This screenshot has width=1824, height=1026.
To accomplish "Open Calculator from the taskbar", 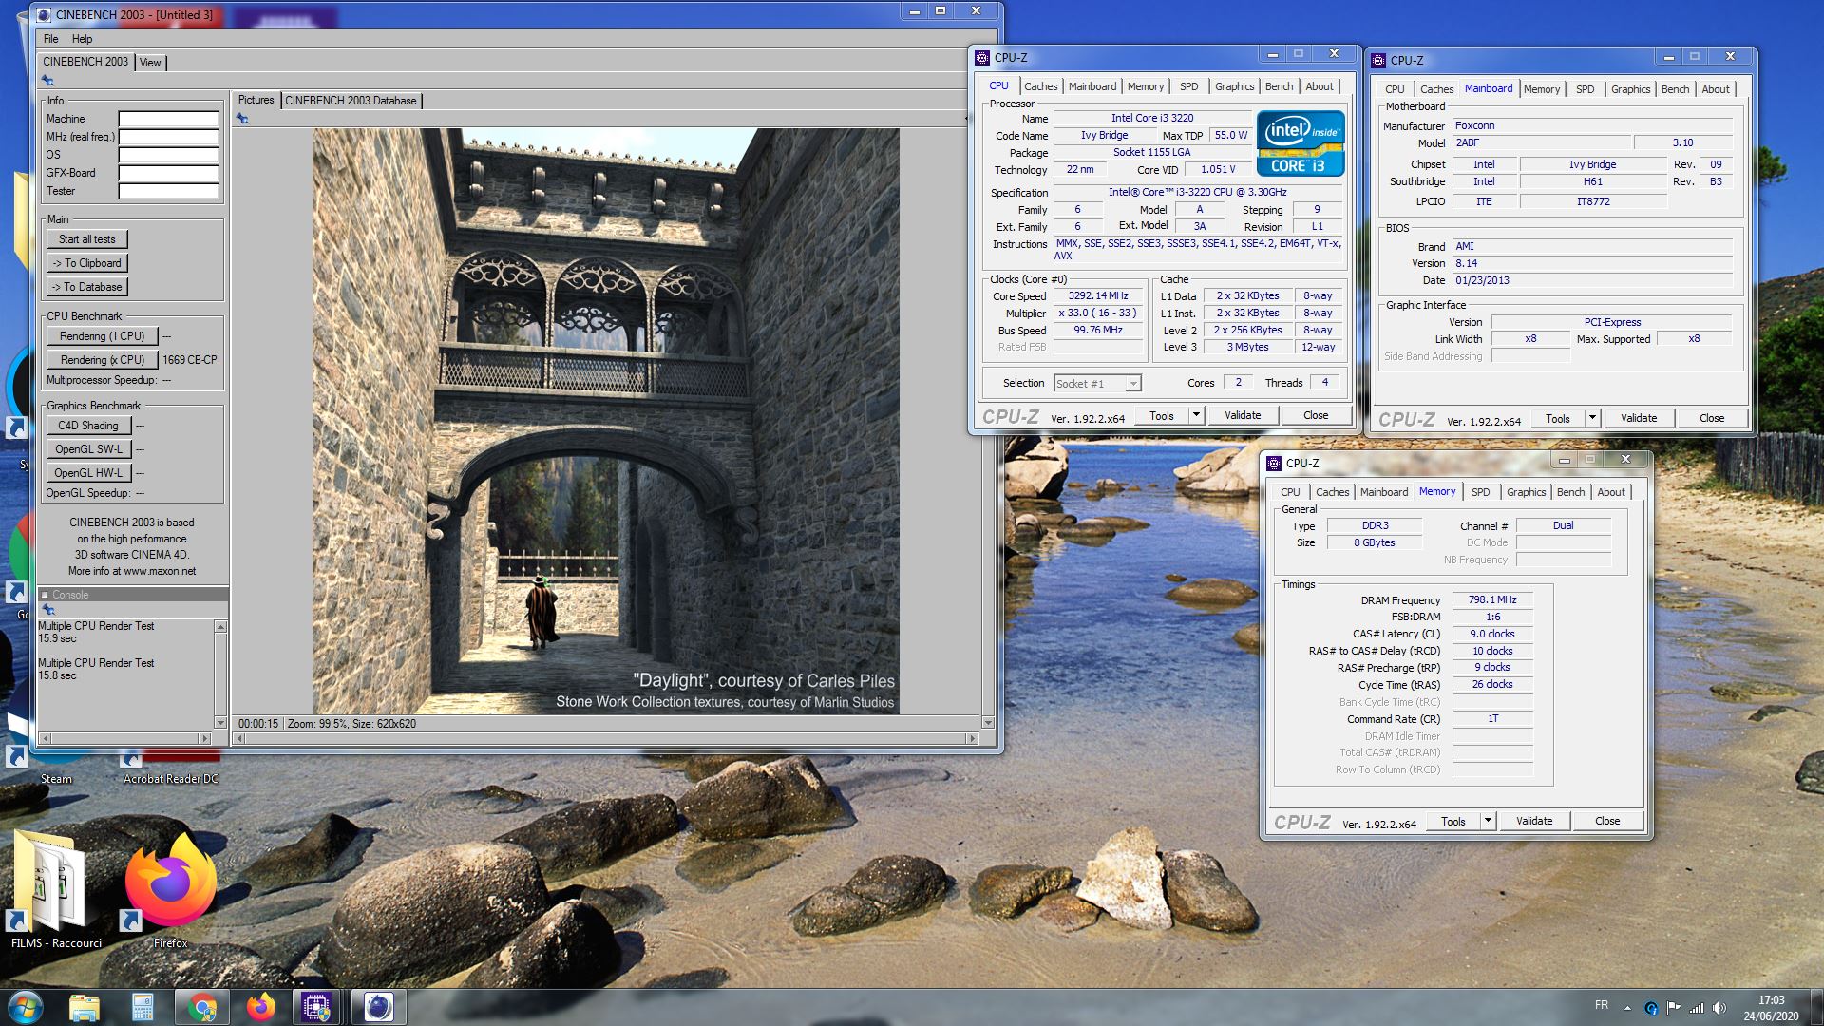I will point(142,1007).
